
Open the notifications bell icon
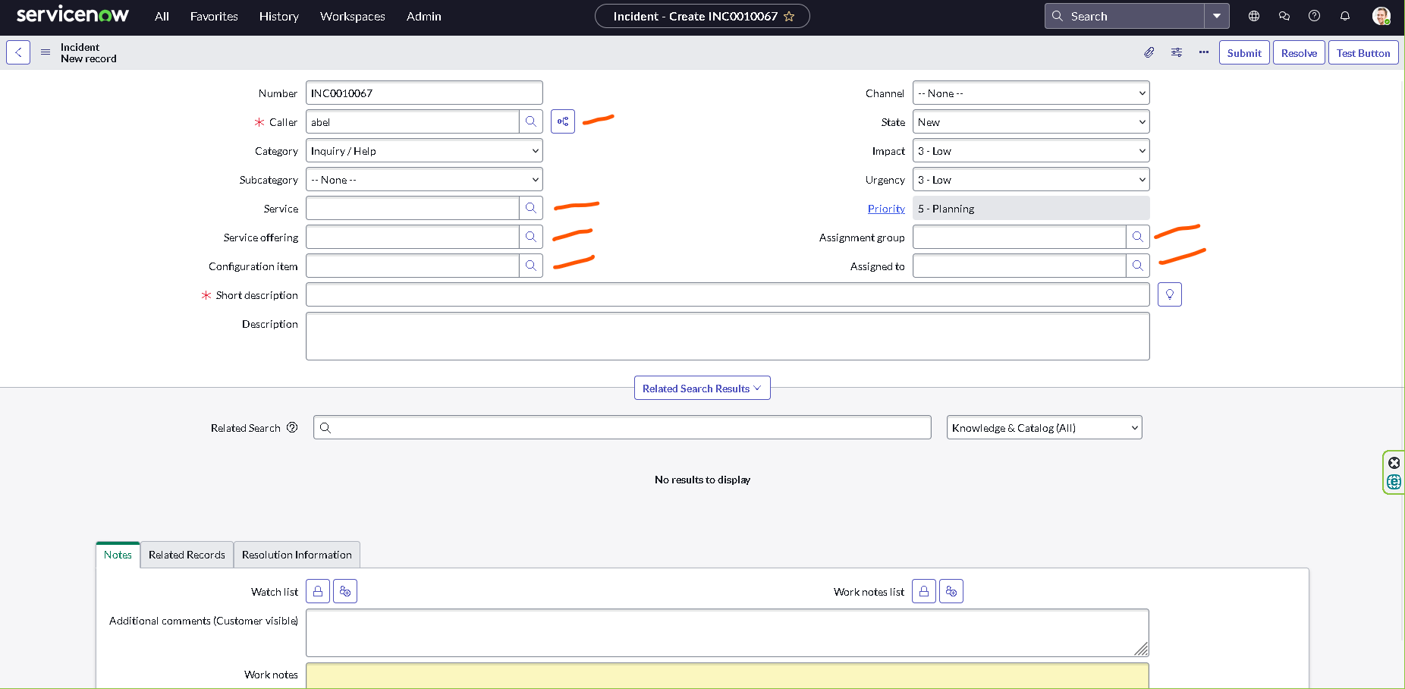pos(1345,16)
